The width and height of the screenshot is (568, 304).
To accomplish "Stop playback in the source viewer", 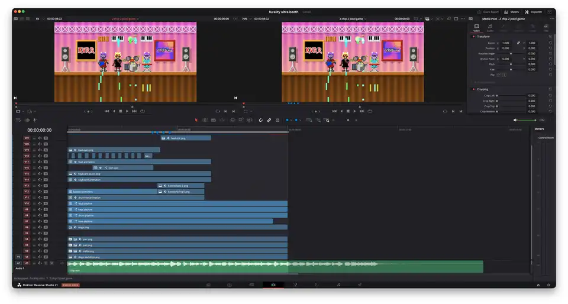I will point(121,111).
